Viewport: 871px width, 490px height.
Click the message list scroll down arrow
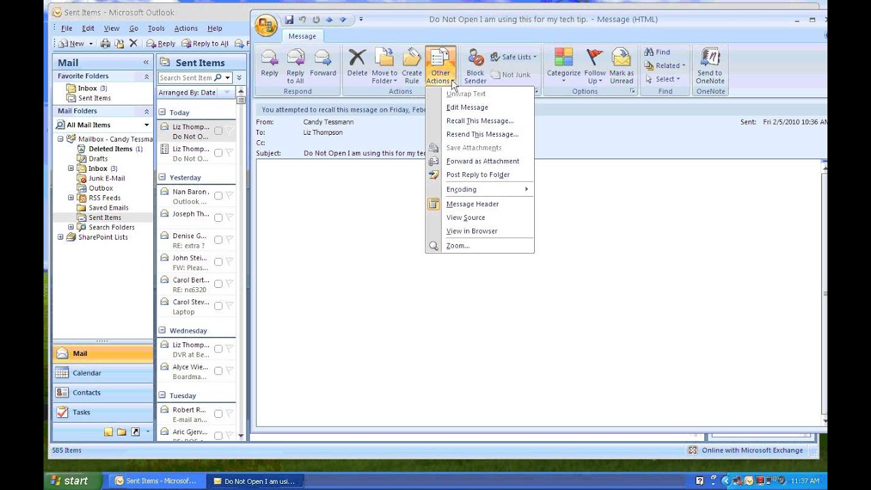241,436
